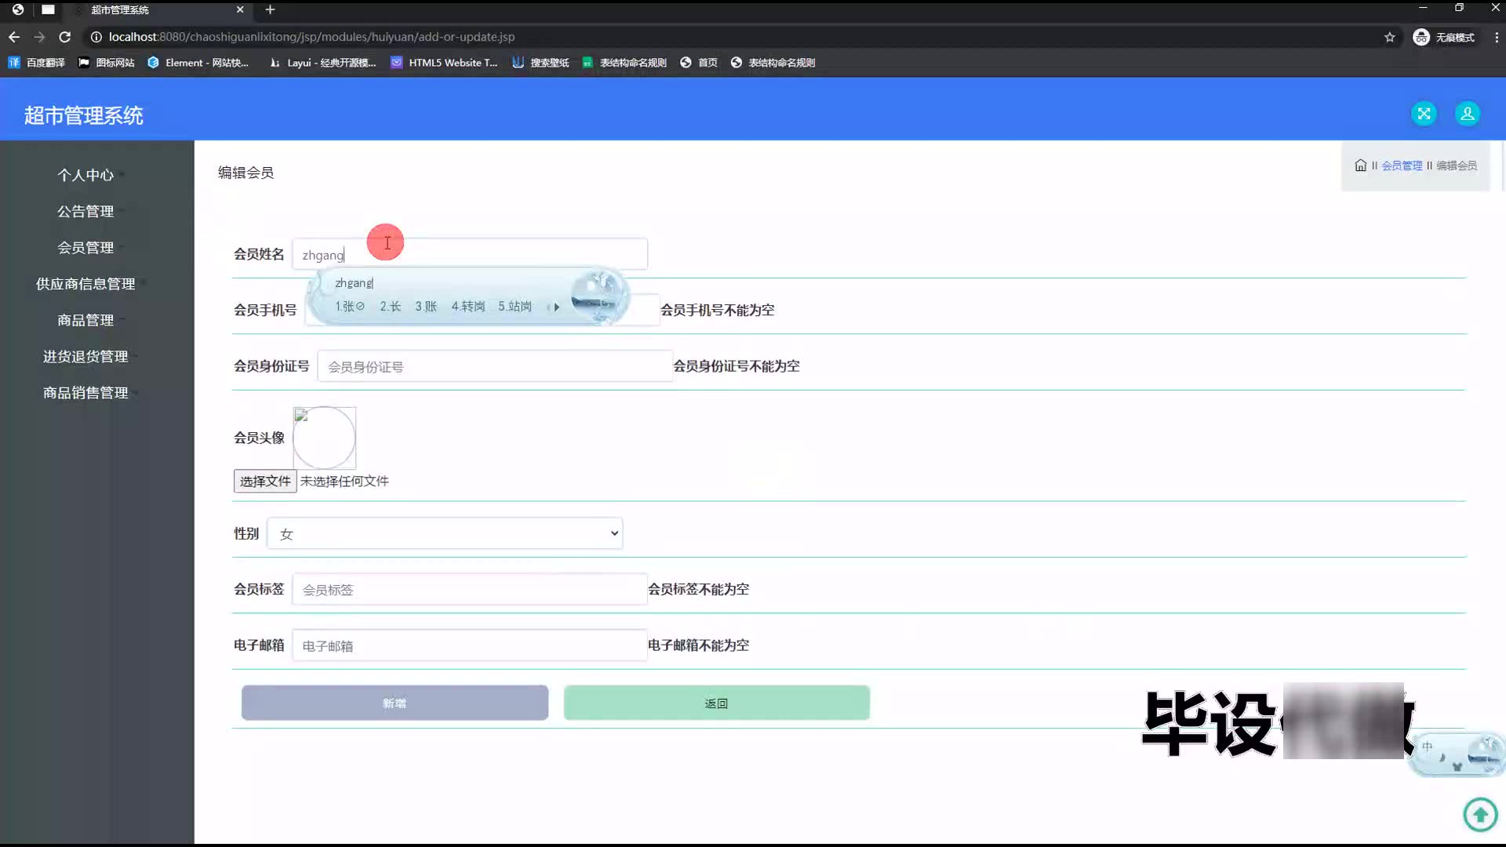Select IME candidate 5 站岗
The height and width of the screenshot is (847, 1506).
pyautogui.click(x=515, y=307)
